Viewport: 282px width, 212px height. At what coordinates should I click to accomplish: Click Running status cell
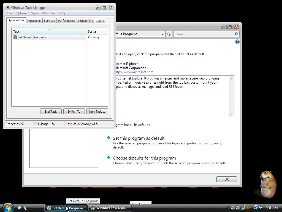click(93, 37)
